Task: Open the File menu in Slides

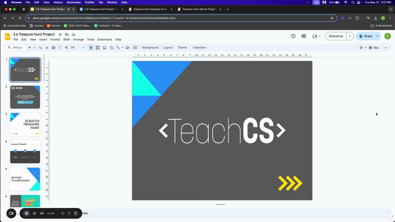Action: click(15, 39)
